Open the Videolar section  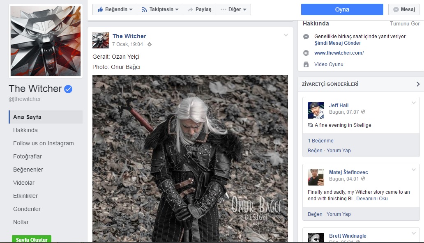(x=24, y=183)
